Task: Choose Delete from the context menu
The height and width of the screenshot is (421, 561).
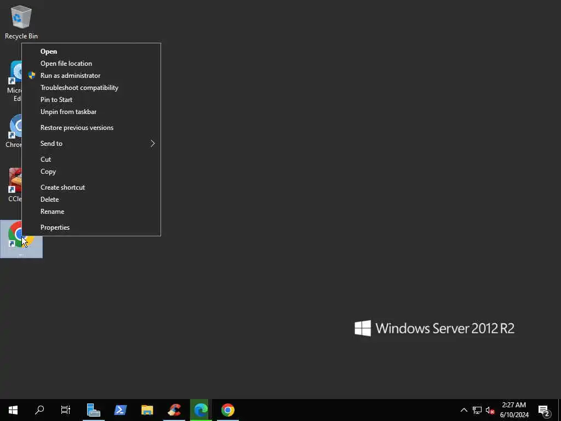Action: tap(91, 200)
